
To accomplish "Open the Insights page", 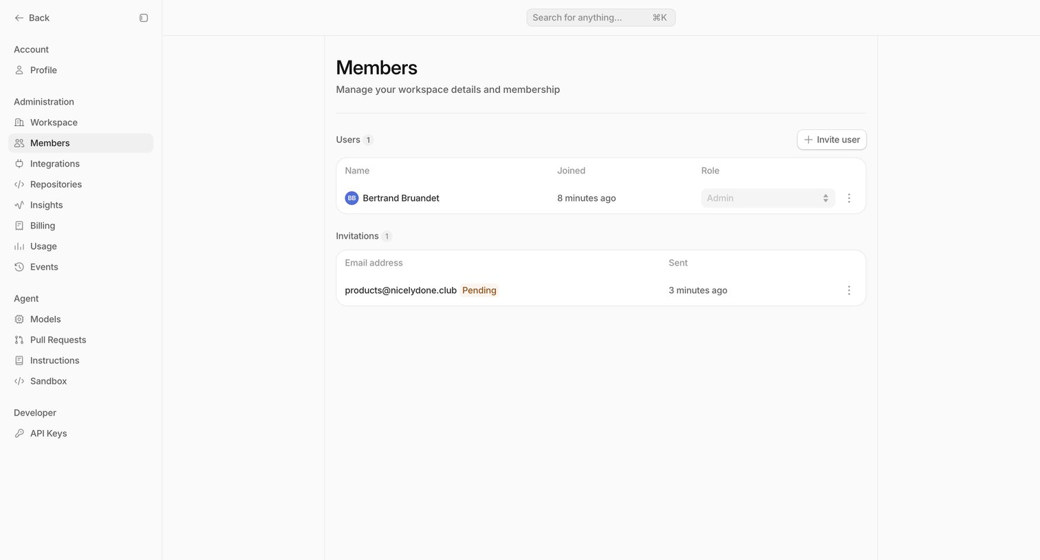I will (x=80, y=205).
